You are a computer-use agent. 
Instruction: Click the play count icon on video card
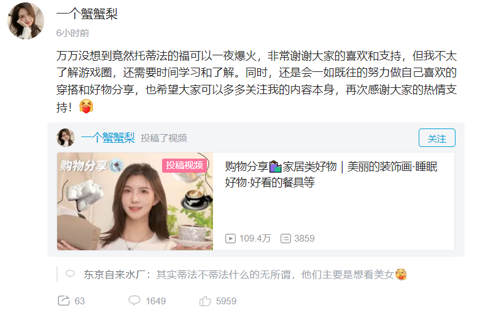[x=230, y=239]
